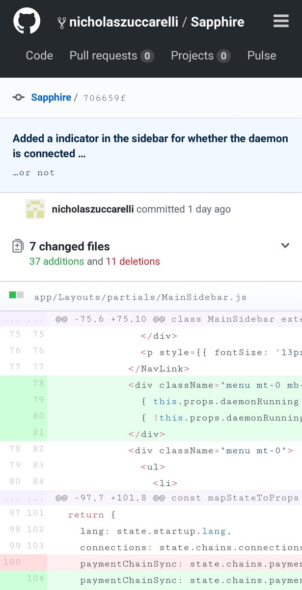Click added line number 78
Viewport: 302px width, 590px height.
(x=38, y=383)
